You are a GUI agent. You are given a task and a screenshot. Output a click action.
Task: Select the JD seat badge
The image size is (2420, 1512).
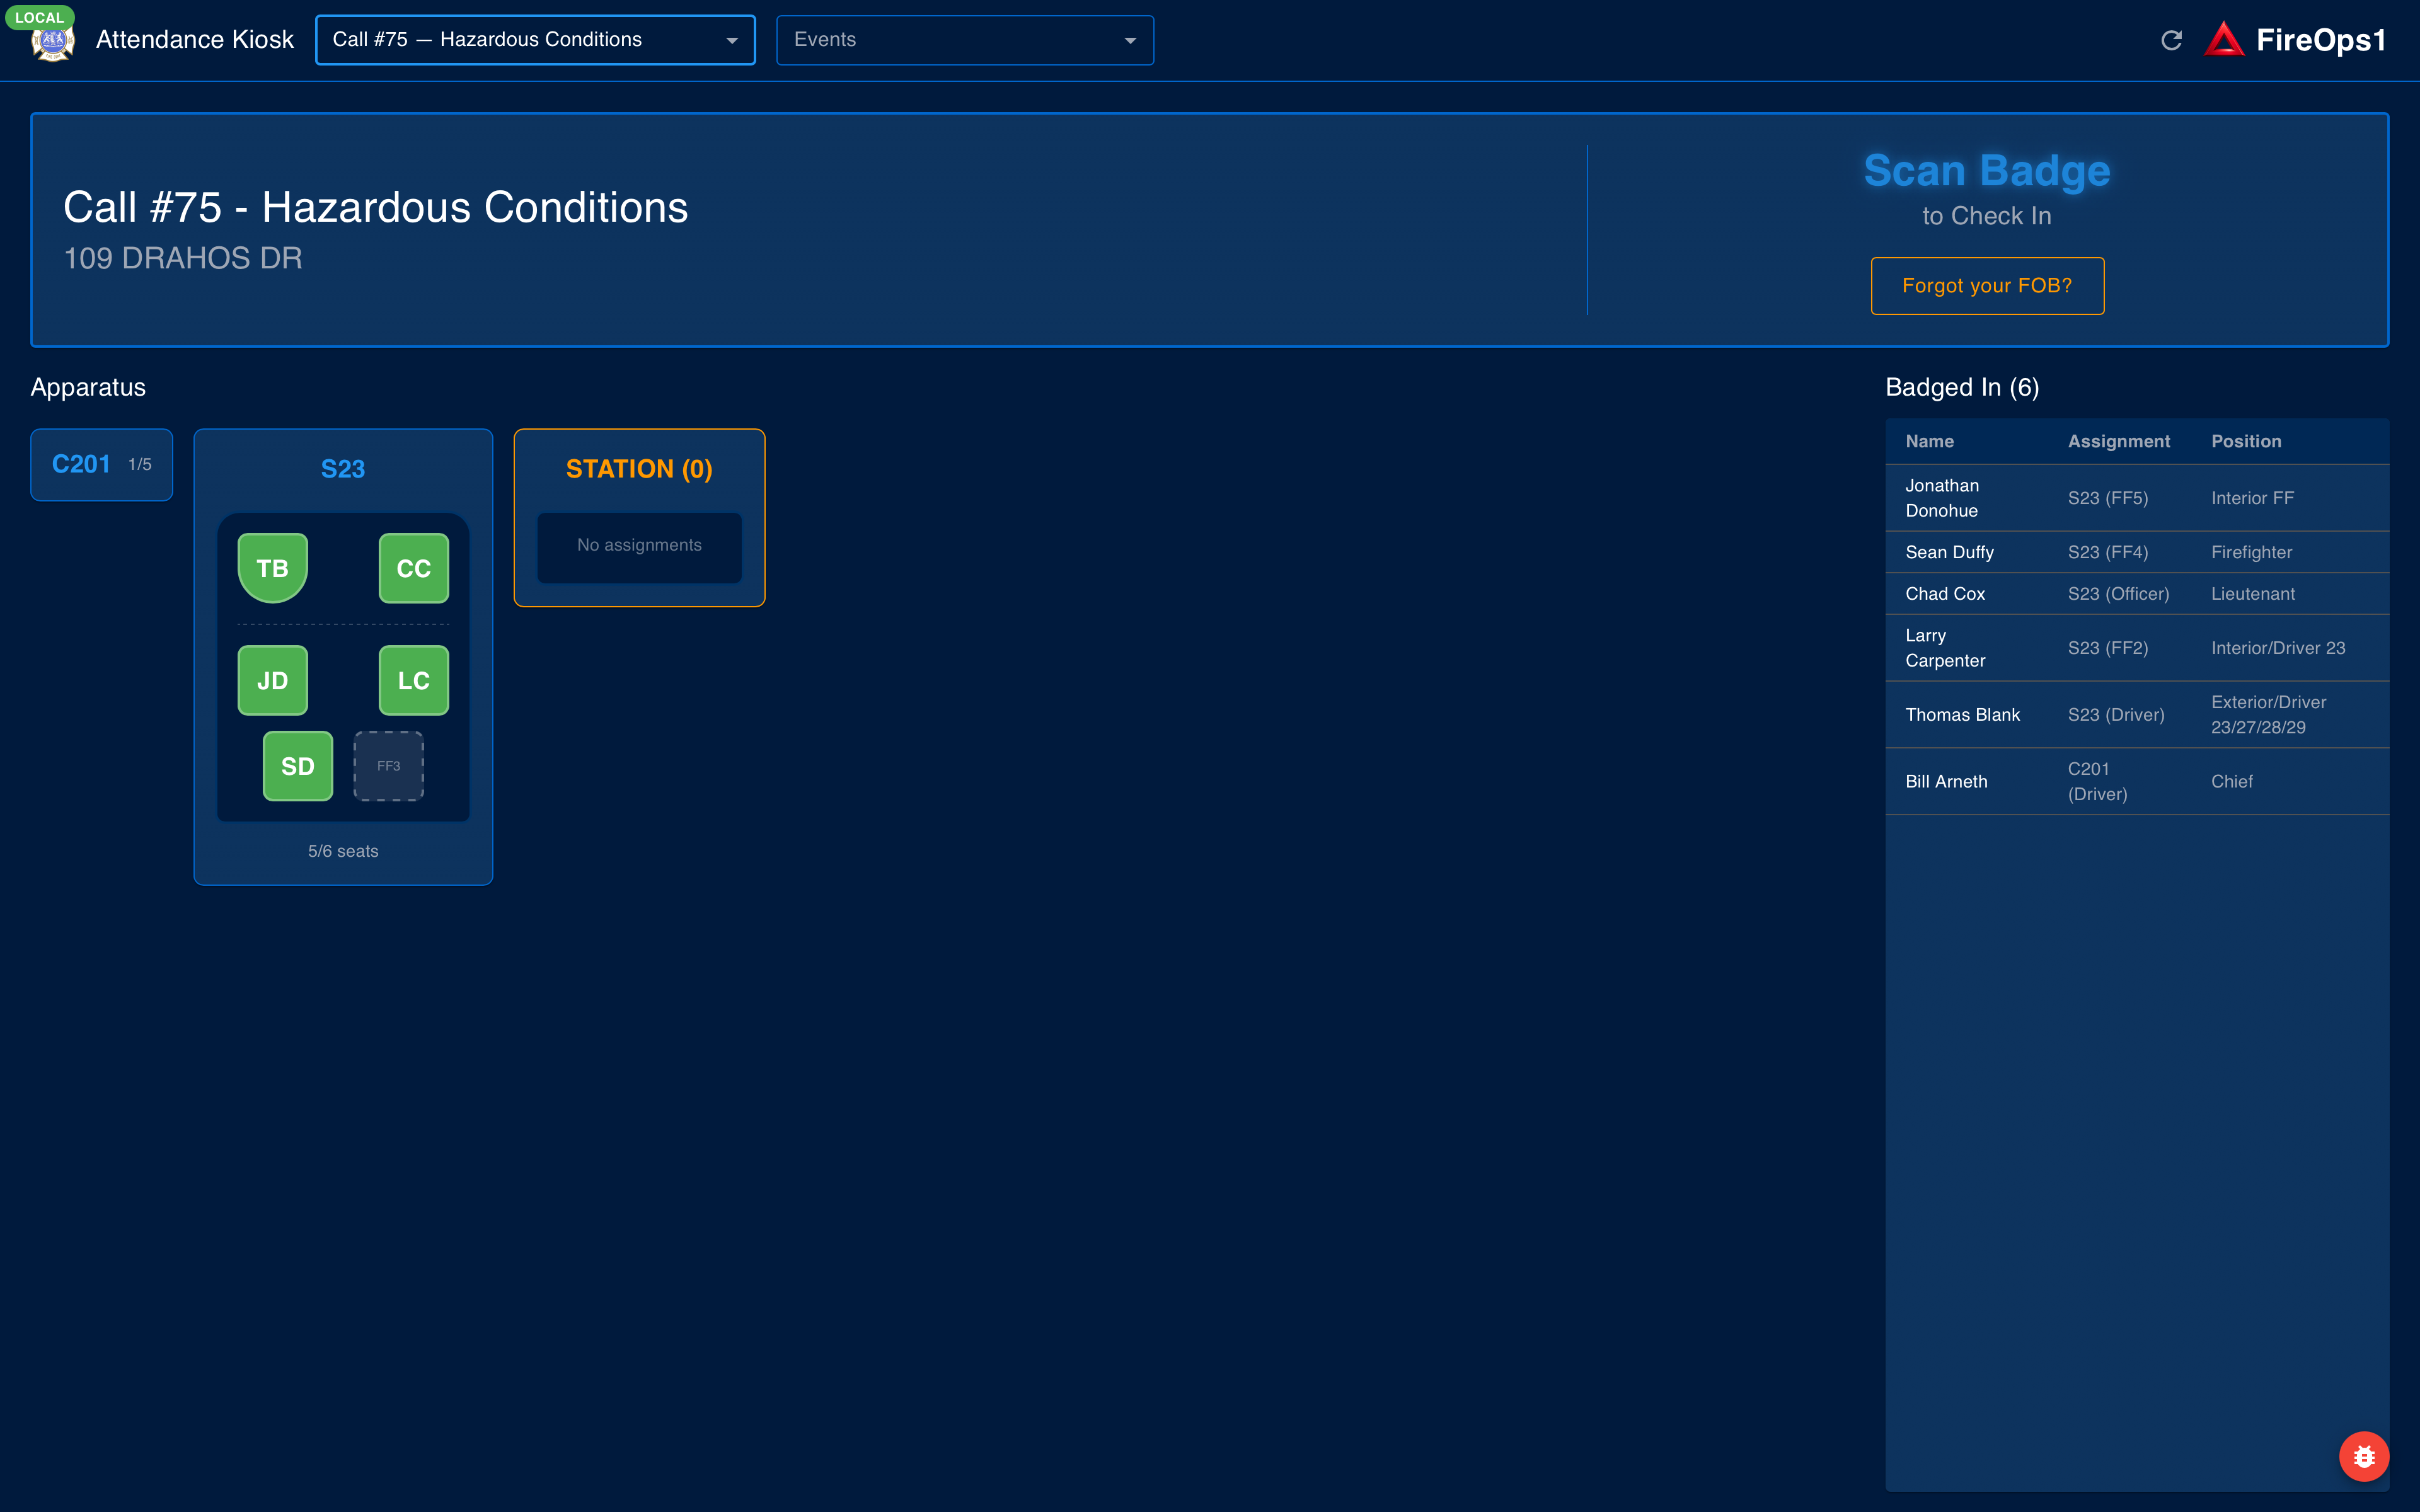[272, 680]
